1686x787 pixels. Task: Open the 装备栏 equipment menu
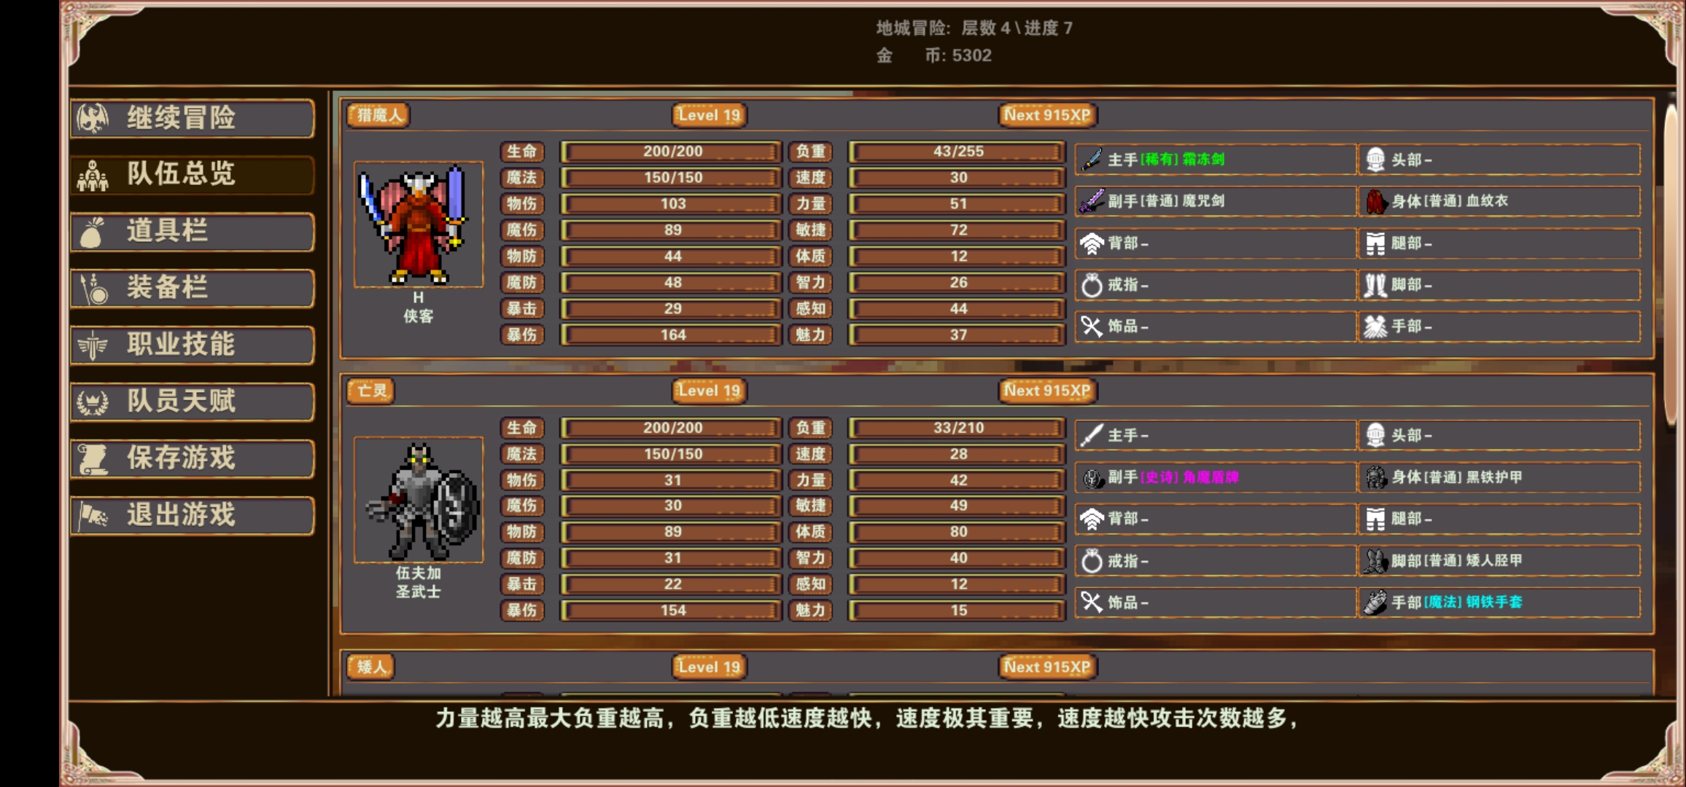point(193,289)
